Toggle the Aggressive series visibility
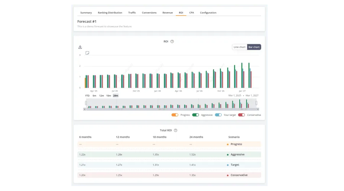 (195, 115)
